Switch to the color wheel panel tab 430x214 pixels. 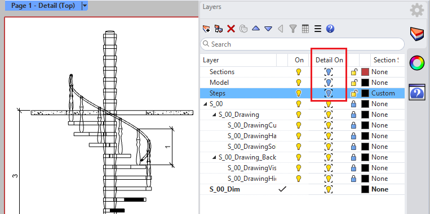417,63
